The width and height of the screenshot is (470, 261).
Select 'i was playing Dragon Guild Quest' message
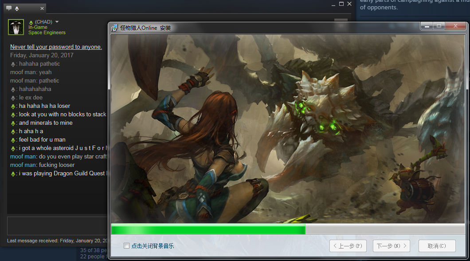click(63, 173)
